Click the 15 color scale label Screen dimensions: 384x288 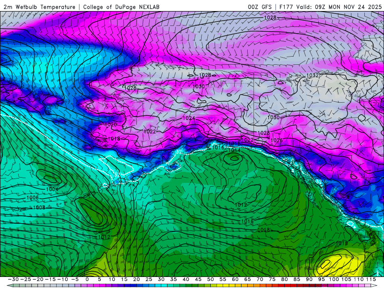point(124,279)
